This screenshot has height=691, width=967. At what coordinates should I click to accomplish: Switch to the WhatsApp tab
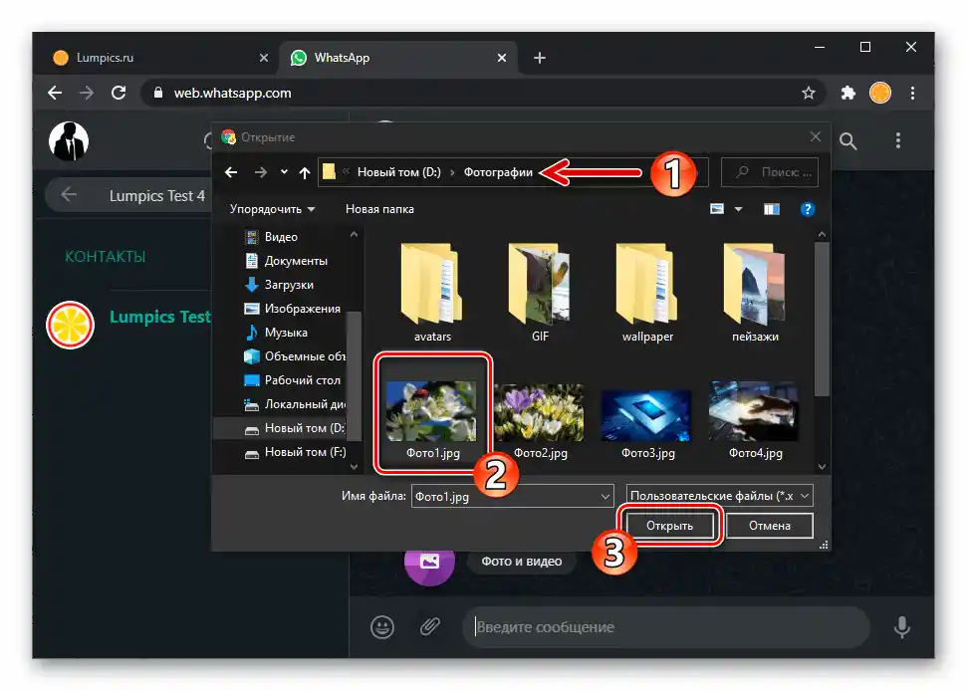(399, 58)
